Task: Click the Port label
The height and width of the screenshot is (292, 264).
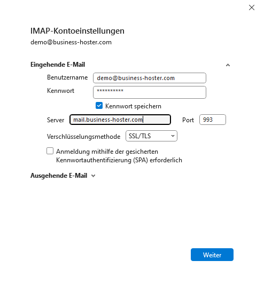Action: [x=188, y=120]
